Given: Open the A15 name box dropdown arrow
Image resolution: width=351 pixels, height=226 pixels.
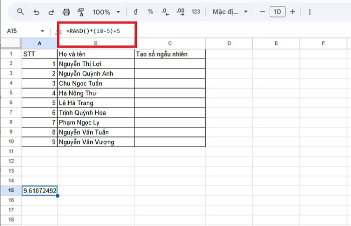Looking at the screenshot, I should (42, 31).
